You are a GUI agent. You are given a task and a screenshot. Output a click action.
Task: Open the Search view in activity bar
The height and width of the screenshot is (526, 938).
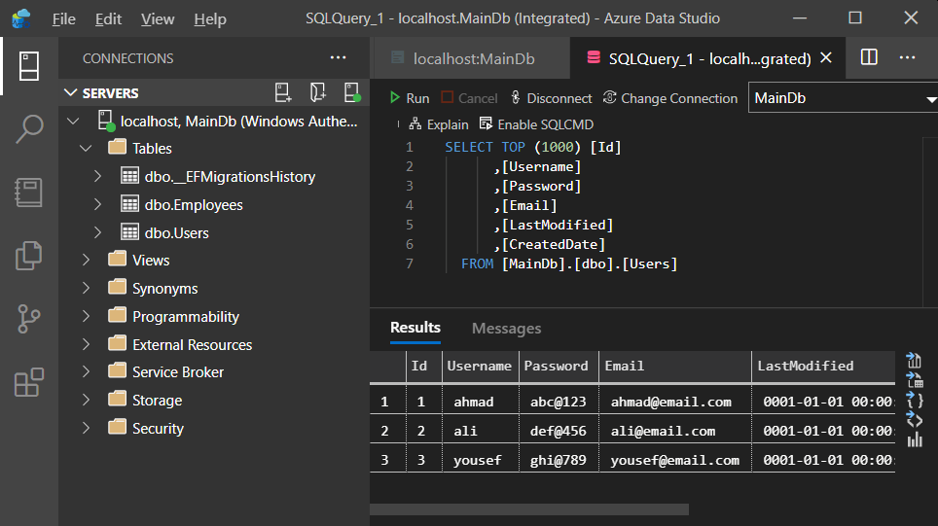pos(29,129)
